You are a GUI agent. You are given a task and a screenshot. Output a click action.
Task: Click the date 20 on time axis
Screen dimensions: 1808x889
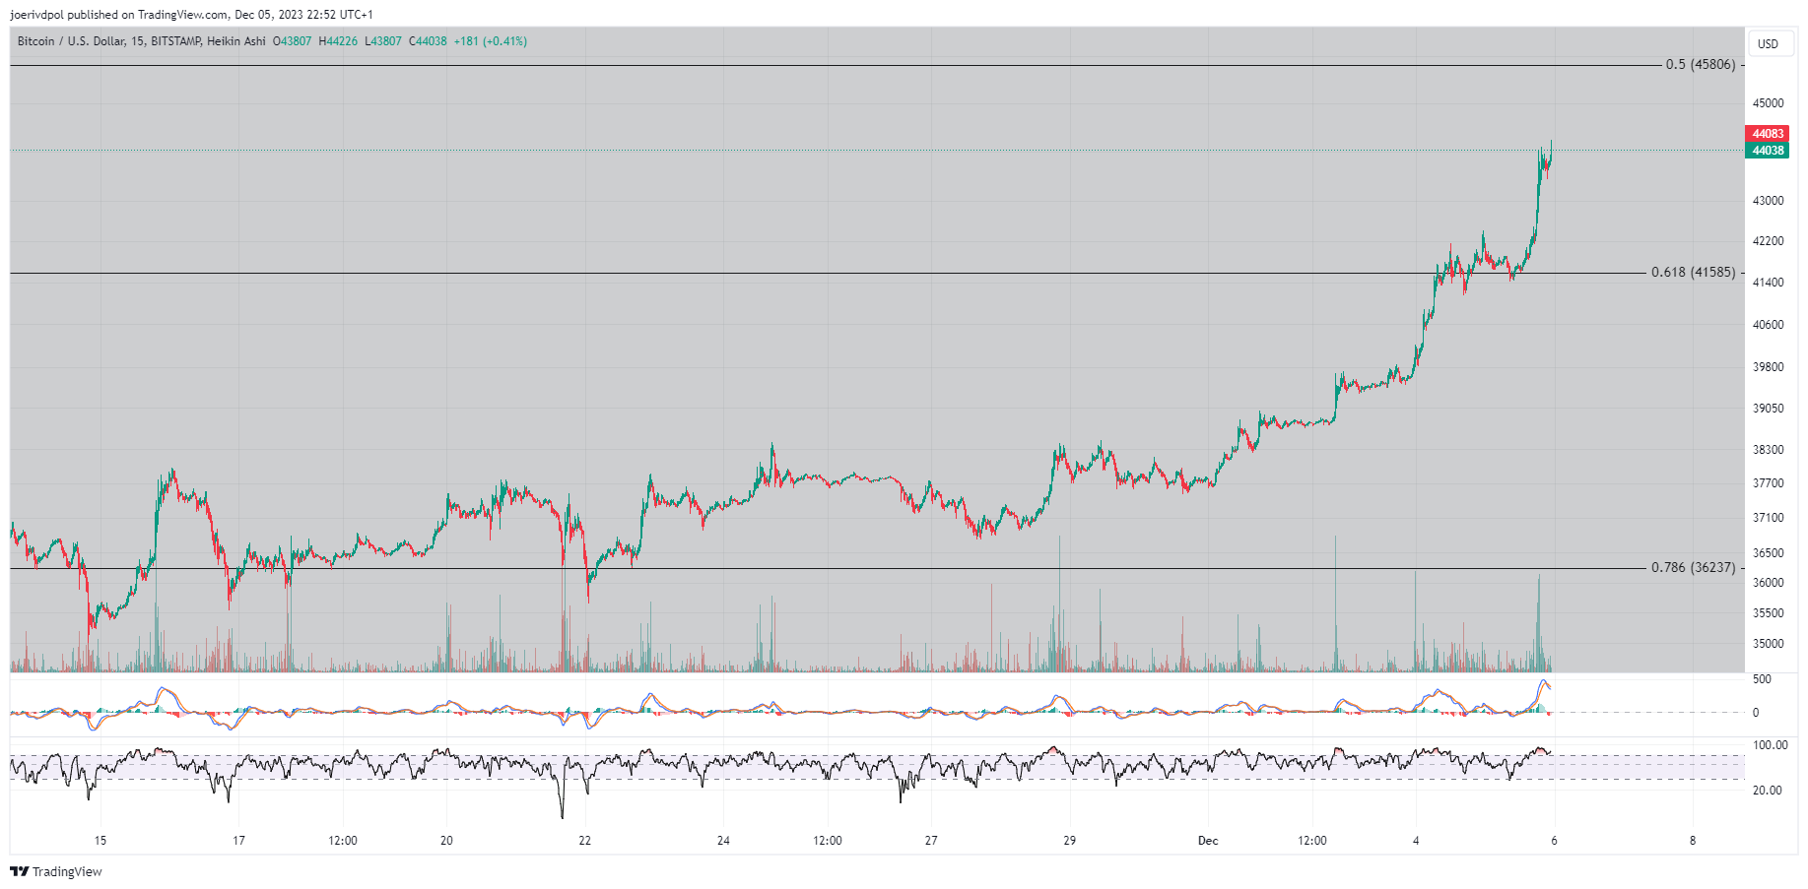[x=446, y=841]
